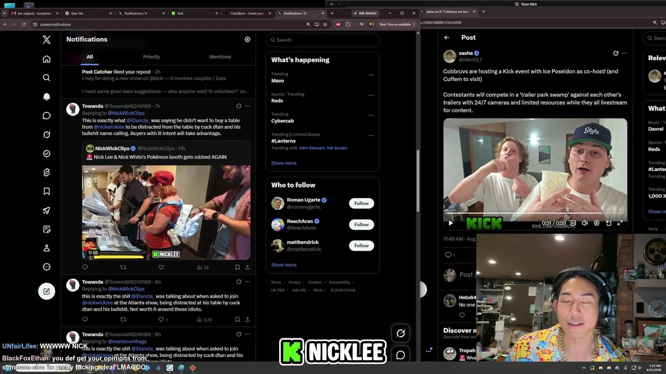Open floating Grok button at bottom

coord(401,333)
